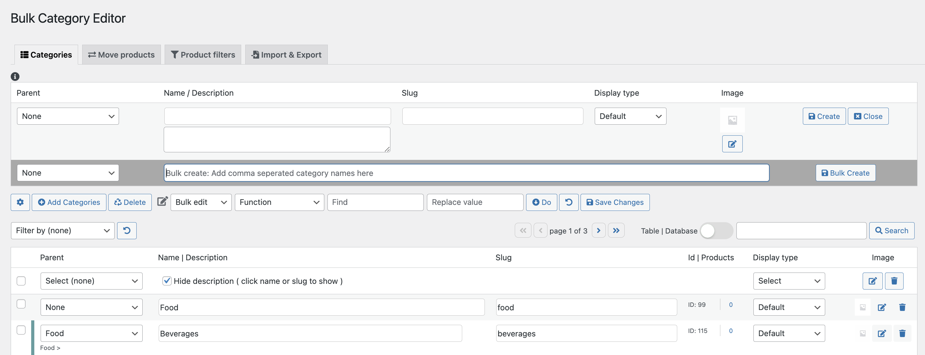Click the Bulk Create button

[845, 173]
